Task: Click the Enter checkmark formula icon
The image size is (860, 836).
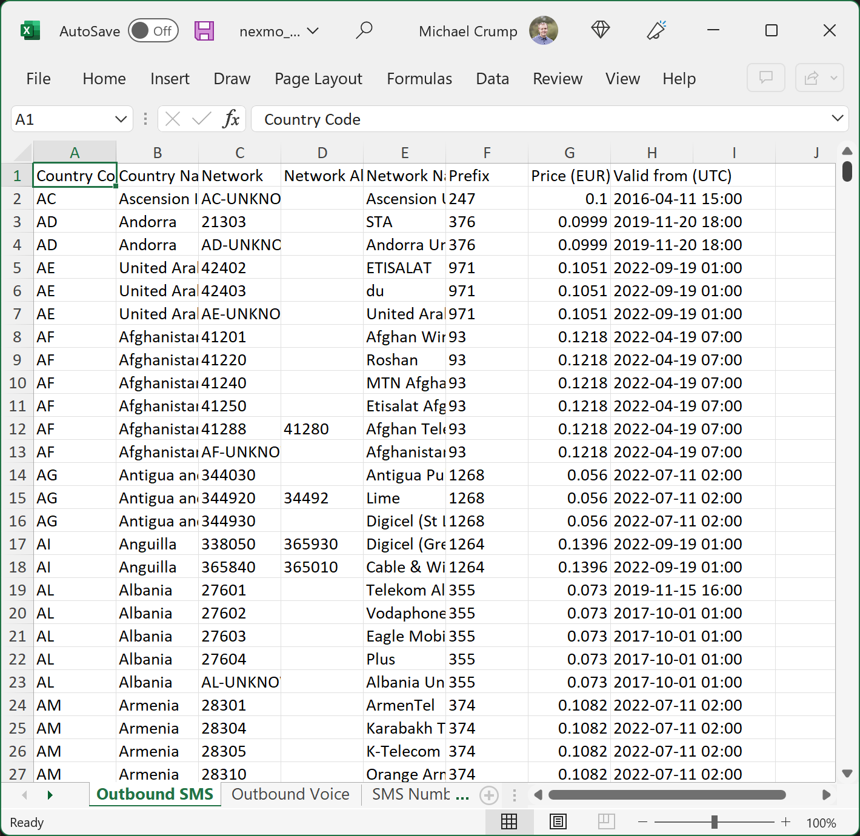Action: pos(201,119)
